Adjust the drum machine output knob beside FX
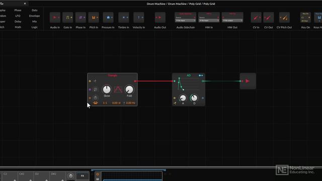Viewport: 322px width, 181px height. click(70, 175)
